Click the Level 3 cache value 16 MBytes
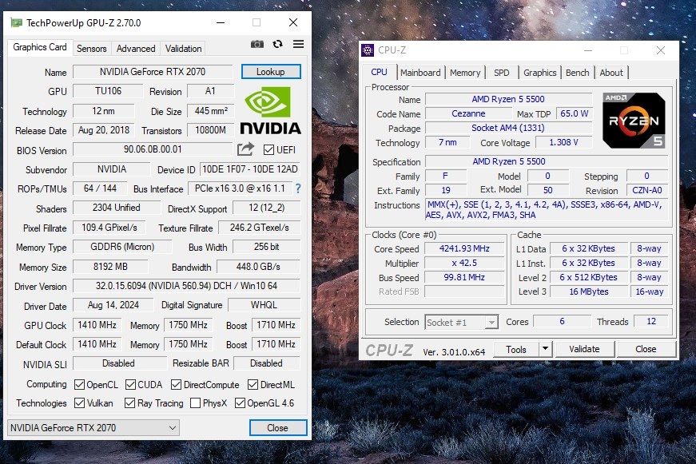The width and height of the screenshot is (696, 464). pyautogui.click(x=589, y=291)
